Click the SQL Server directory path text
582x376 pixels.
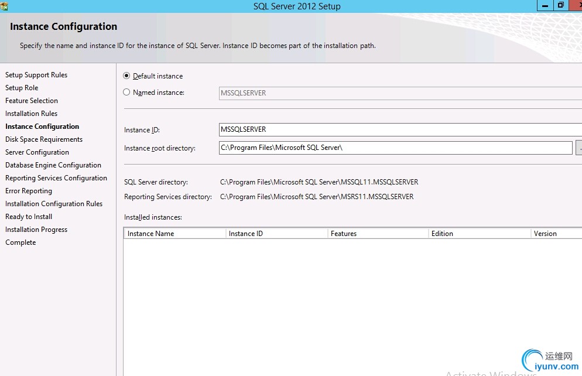319,182
